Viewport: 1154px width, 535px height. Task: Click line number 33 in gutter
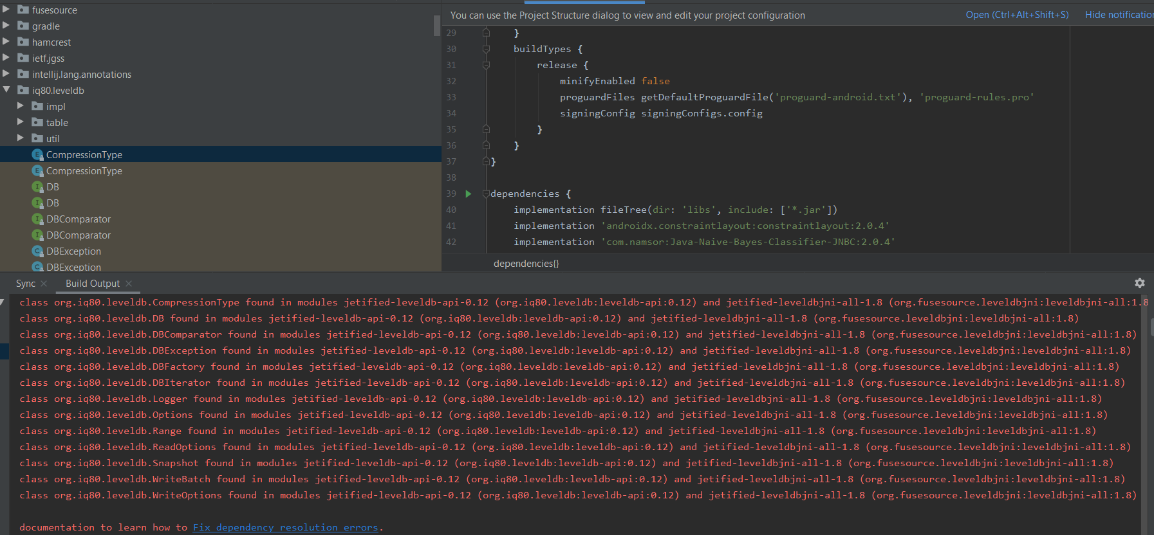[x=451, y=97]
